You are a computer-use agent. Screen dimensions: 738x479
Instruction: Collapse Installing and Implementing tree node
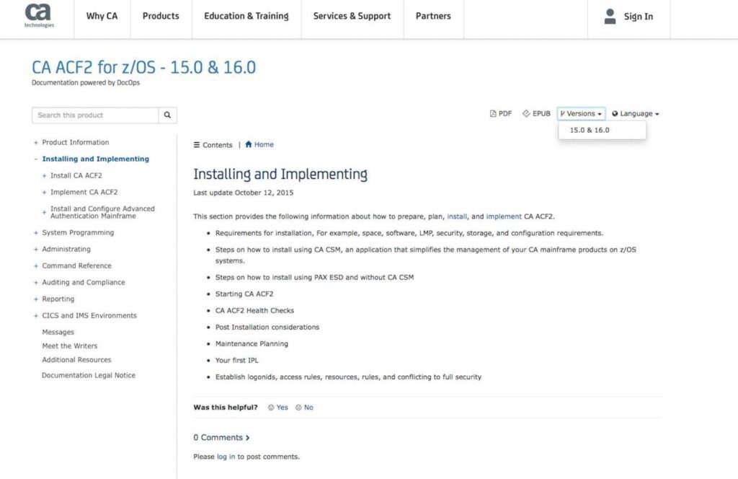coord(36,159)
